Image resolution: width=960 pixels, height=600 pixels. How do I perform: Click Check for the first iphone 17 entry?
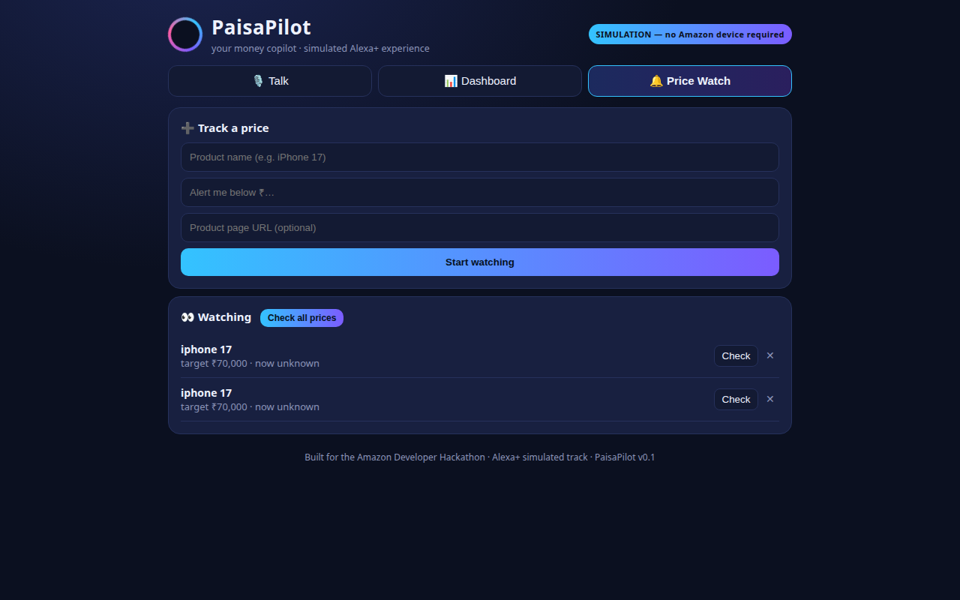pos(736,355)
